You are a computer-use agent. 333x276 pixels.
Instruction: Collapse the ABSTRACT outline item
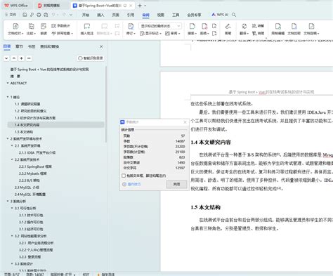(x=8, y=83)
